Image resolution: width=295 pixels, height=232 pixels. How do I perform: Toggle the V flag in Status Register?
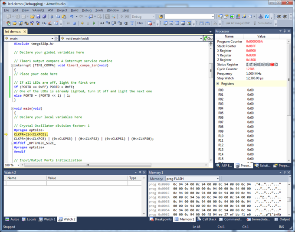[264, 65]
